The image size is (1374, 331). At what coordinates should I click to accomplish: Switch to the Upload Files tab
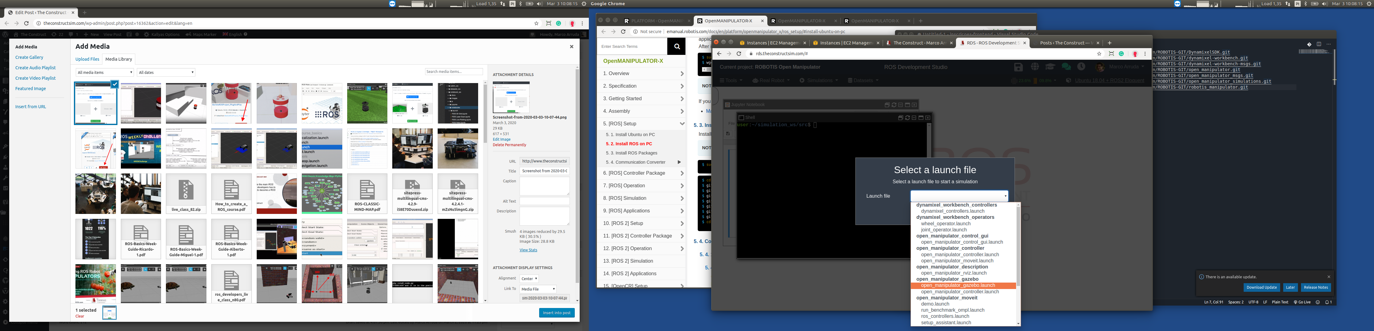87,59
